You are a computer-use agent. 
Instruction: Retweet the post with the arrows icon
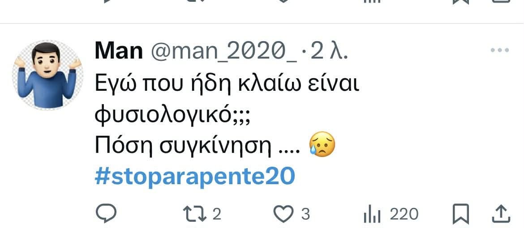coord(195,214)
